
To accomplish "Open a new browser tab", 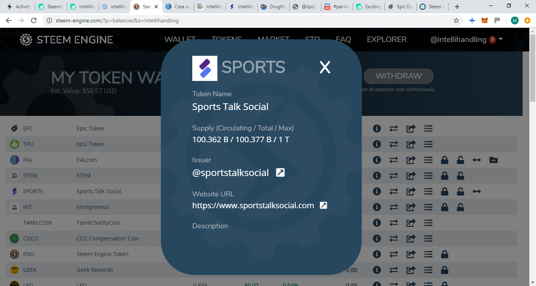I will (x=457, y=7).
